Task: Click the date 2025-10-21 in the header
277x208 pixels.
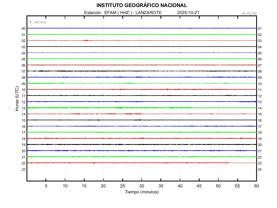Action: click(188, 13)
